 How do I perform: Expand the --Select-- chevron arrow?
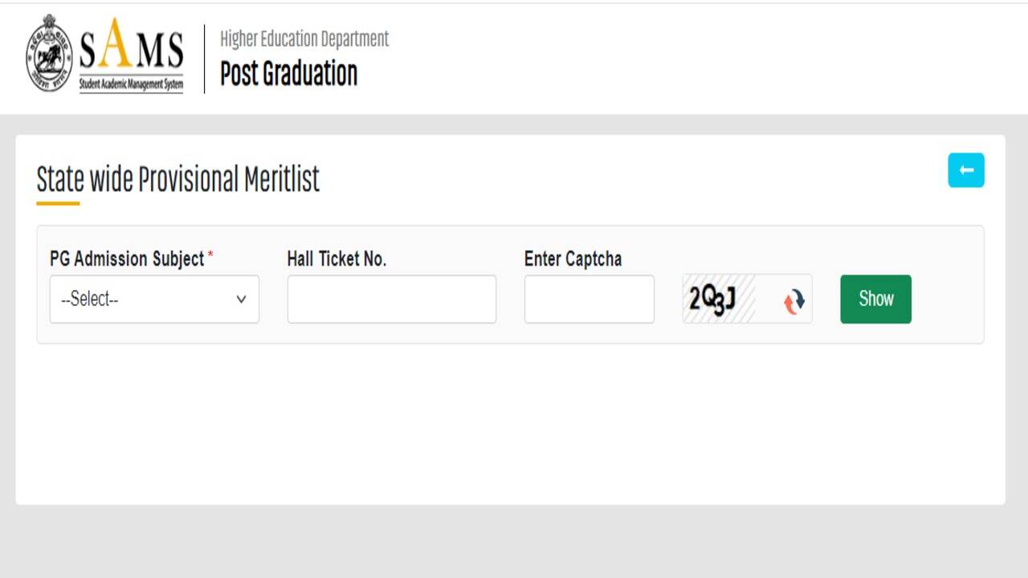coord(241,299)
